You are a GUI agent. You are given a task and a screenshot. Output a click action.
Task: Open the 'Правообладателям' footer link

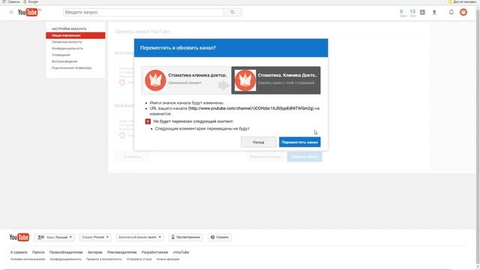coord(66,252)
